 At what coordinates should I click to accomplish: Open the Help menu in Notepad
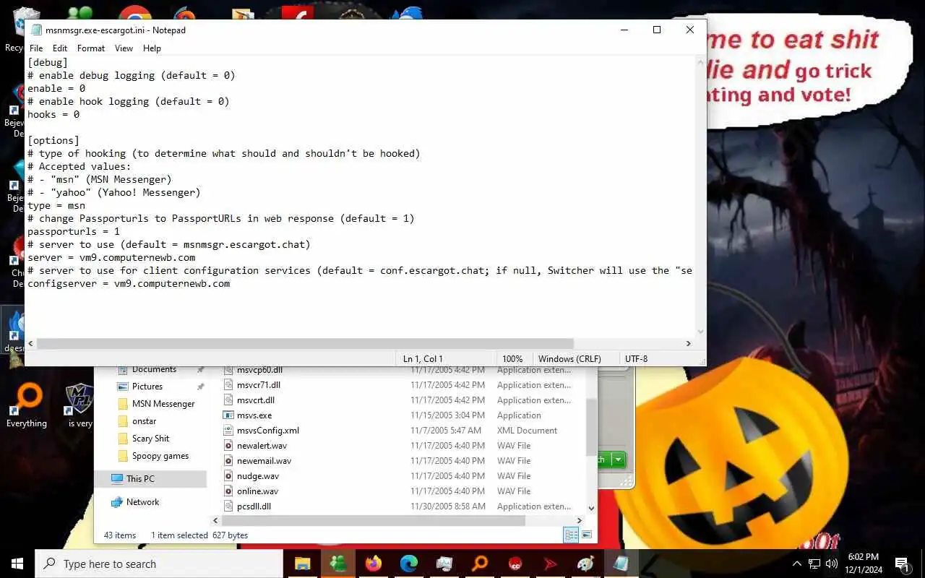click(152, 48)
